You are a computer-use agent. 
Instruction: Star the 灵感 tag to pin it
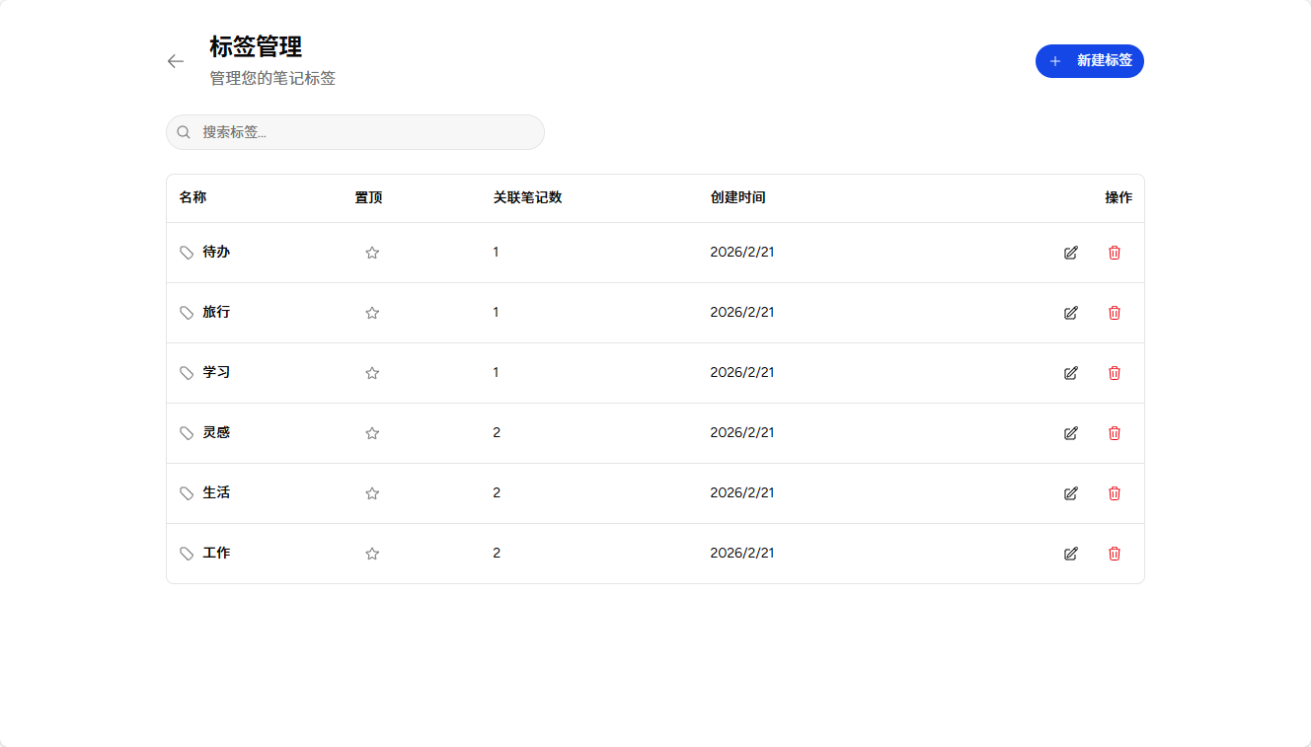point(372,433)
